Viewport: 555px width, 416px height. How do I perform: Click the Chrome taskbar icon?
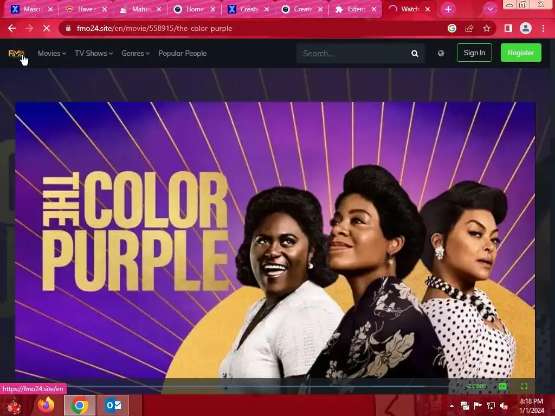coord(80,405)
